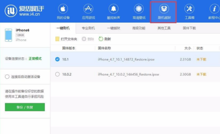Switch to 专业刷机 tab
220x134 pixels.
tap(88, 28)
